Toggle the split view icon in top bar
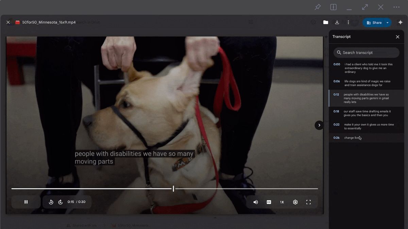Image resolution: width=408 pixels, height=229 pixels. (x=334, y=7)
